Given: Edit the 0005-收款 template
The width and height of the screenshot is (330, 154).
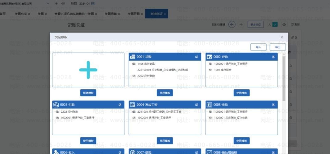Looking at the screenshot, I should click(x=273, y=105).
